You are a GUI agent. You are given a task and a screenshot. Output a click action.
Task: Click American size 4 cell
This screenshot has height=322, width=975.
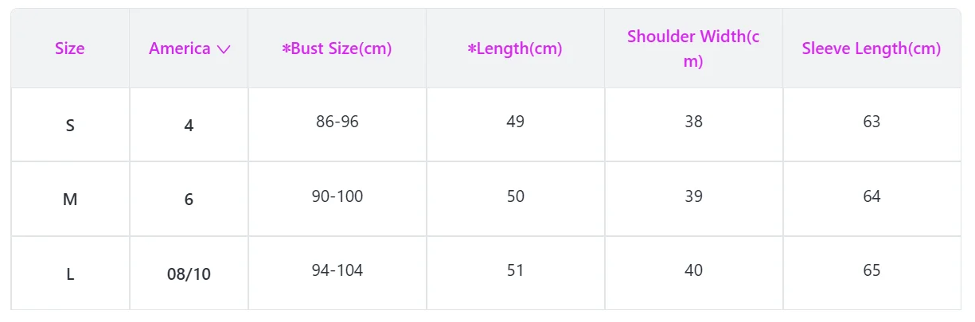point(189,126)
